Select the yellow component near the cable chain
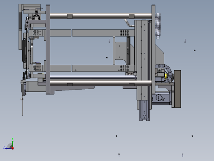This screenshot has height=161, width=214. click(166, 76)
